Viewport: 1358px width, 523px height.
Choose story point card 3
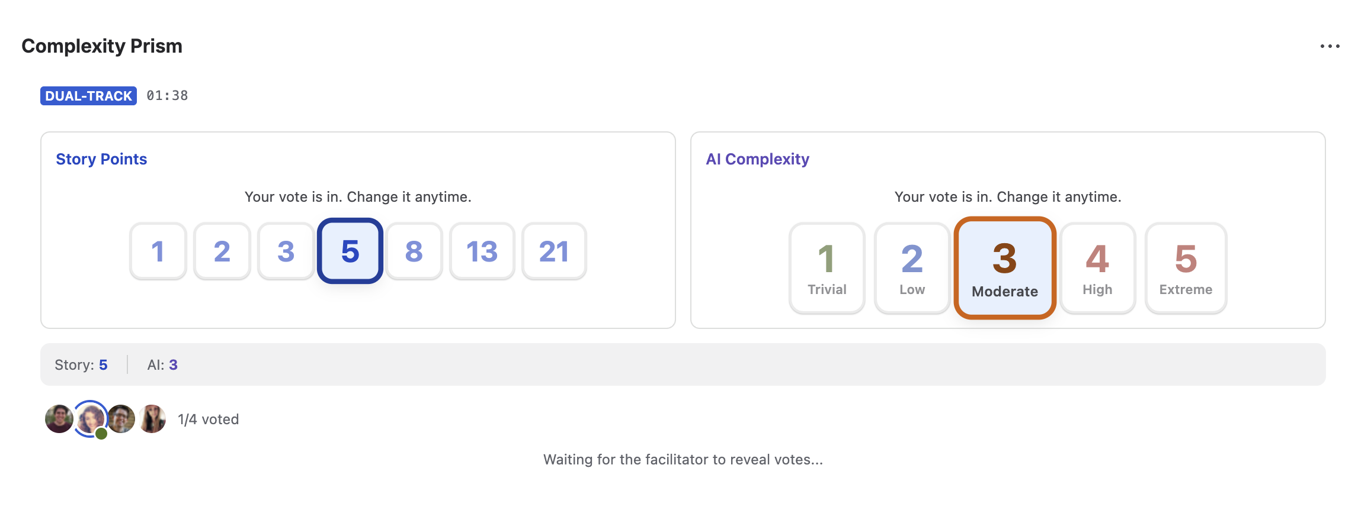pyautogui.click(x=286, y=251)
